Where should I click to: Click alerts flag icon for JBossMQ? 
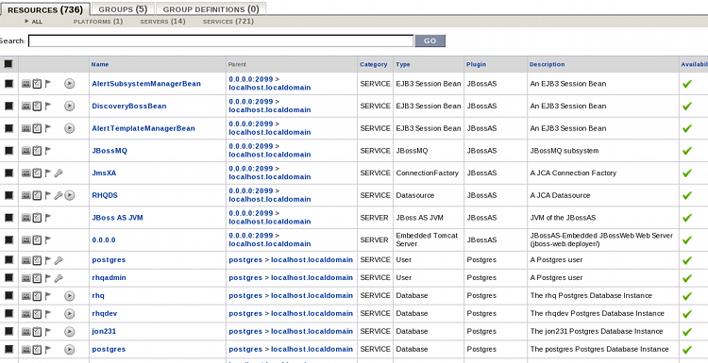point(48,151)
